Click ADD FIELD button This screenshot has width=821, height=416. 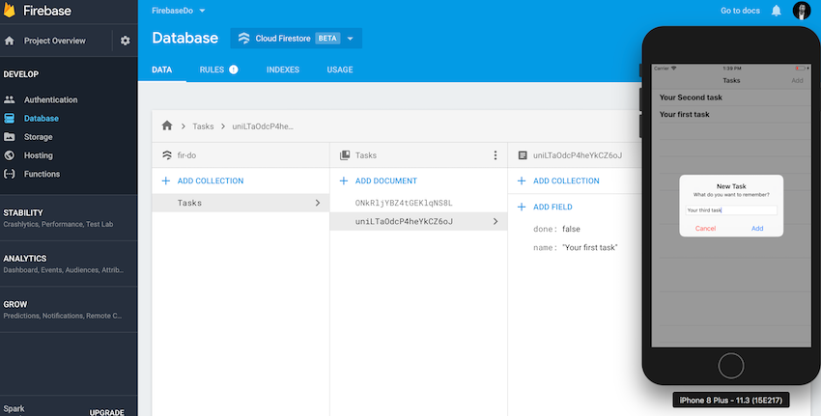tap(552, 207)
